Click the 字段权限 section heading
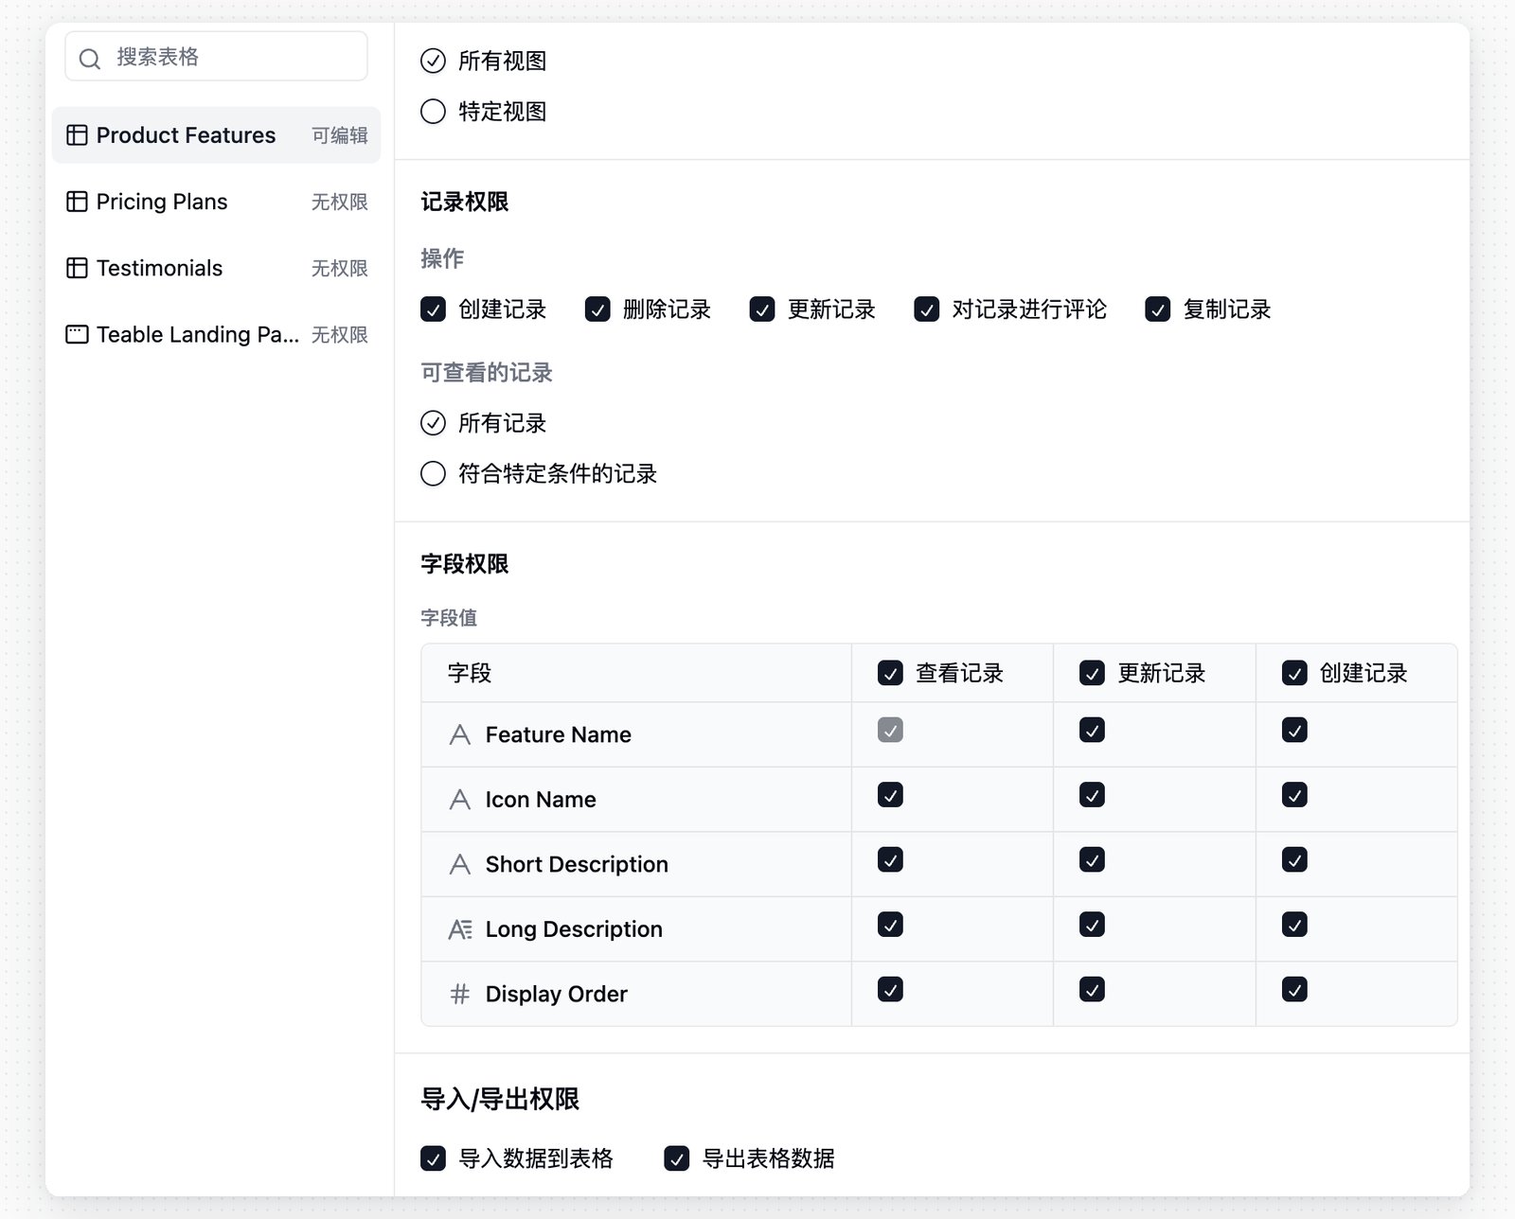1515x1219 pixels. (x=465, y=564)
